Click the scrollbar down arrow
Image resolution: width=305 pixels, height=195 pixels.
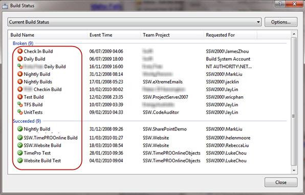click(294, 170)
